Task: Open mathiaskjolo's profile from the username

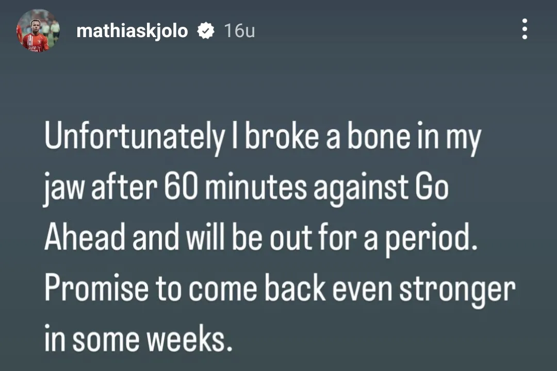Action: [132, 30]
